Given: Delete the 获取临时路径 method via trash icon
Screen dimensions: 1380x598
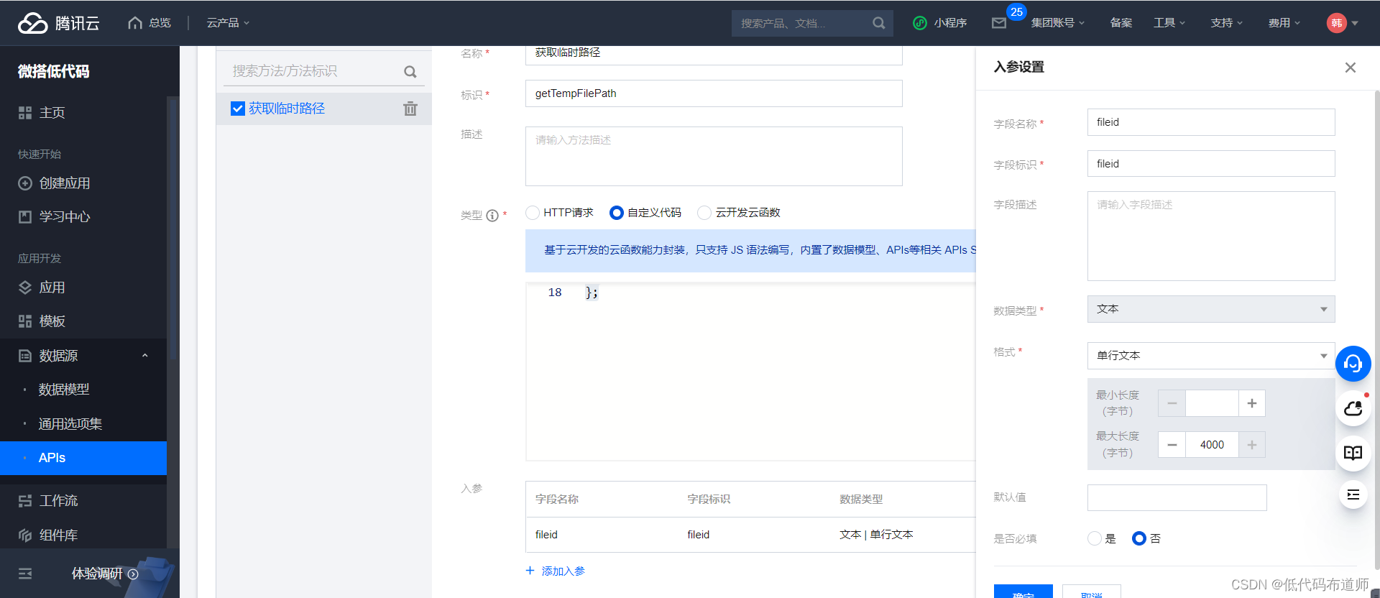Looking at the screenshot, I should (410, 109).
